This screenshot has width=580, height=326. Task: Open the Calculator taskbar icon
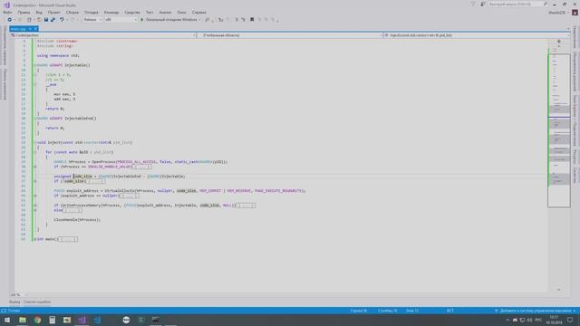click(x=53, y=320)
